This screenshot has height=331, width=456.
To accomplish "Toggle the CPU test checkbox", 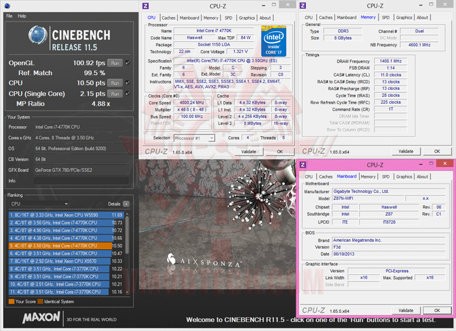I will [128, 82].
